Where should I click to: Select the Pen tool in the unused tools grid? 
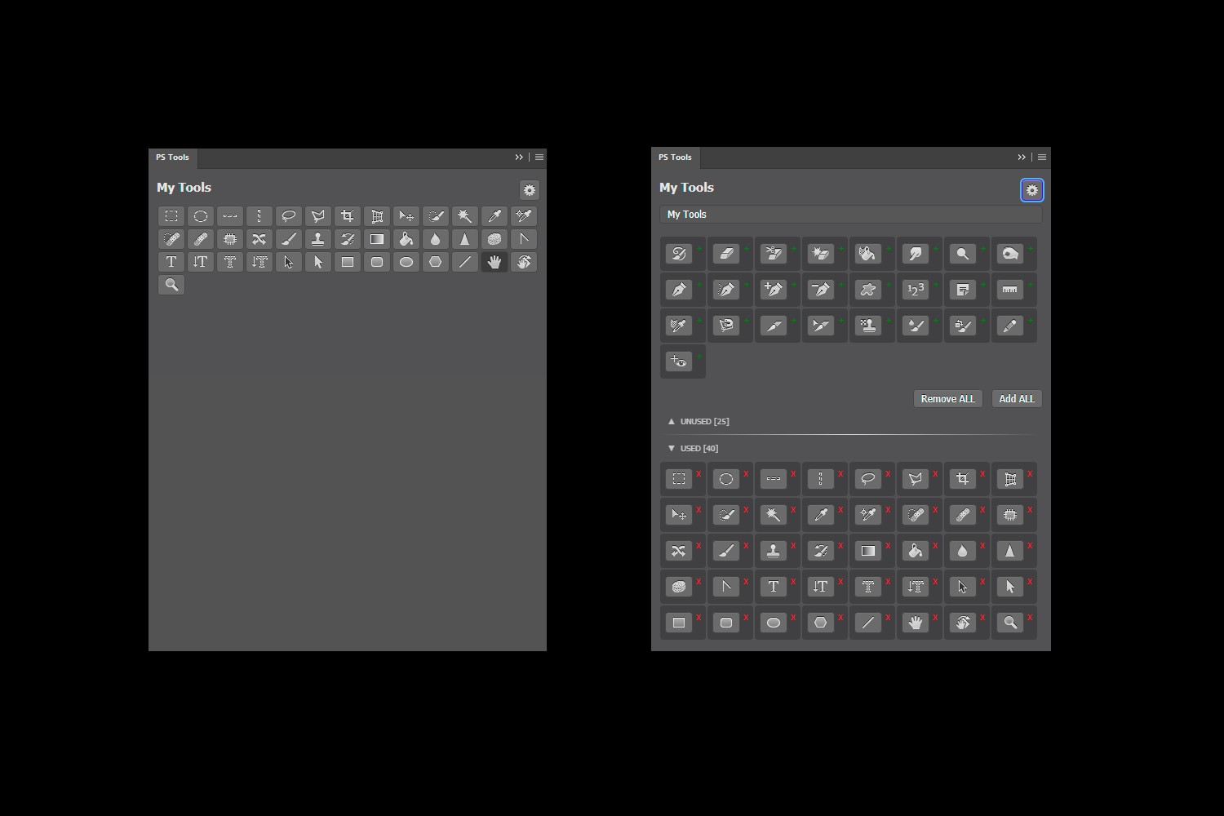click(x=680, y=289)
